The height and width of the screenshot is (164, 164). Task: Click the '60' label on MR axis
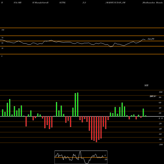(160, 103)
